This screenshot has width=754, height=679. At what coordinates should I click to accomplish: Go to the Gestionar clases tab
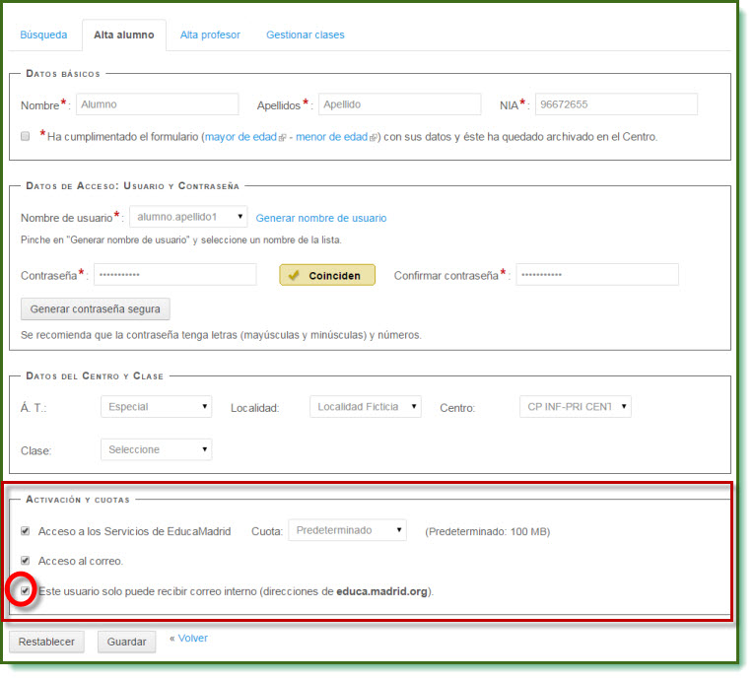[x=305, y=34]
